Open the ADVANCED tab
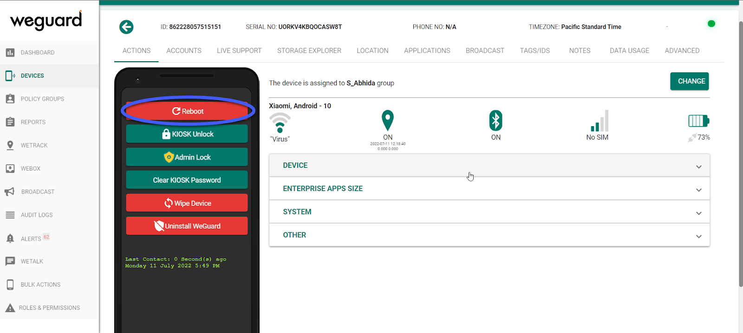 tap(682, 51)
